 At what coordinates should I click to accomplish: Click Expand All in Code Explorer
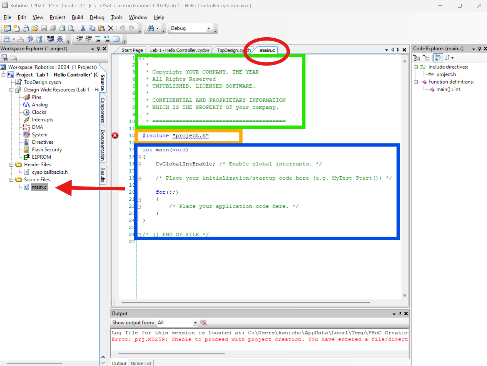[x=417, y=58]
